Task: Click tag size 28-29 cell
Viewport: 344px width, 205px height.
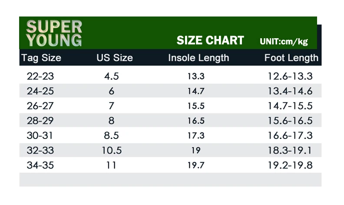Action: tap(40, 121)
